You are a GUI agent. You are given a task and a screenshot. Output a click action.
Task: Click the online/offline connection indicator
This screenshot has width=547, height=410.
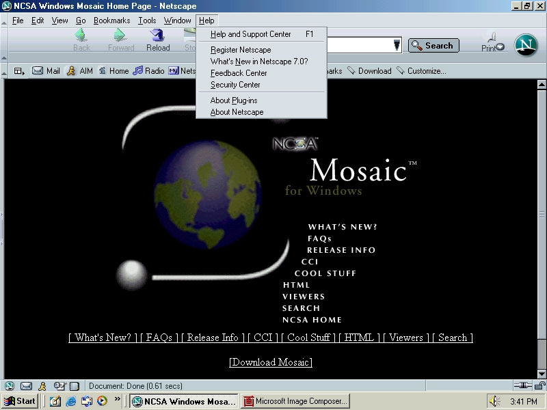pyautogui.click(x=522, y=386)
